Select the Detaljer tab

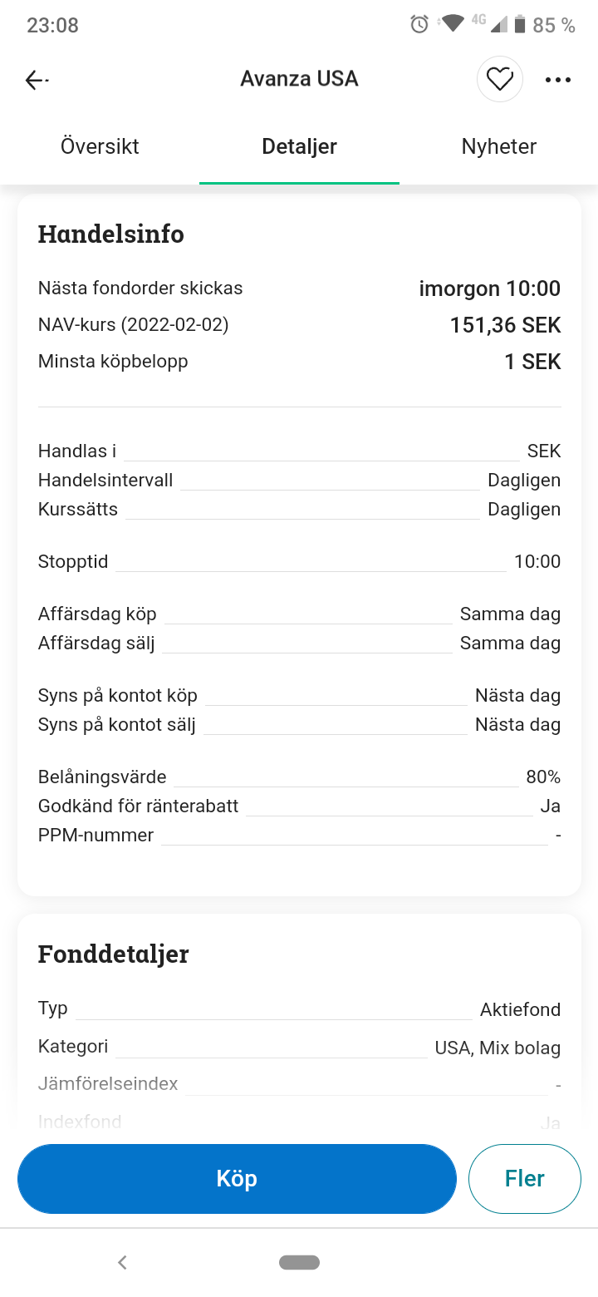point(299,147)
